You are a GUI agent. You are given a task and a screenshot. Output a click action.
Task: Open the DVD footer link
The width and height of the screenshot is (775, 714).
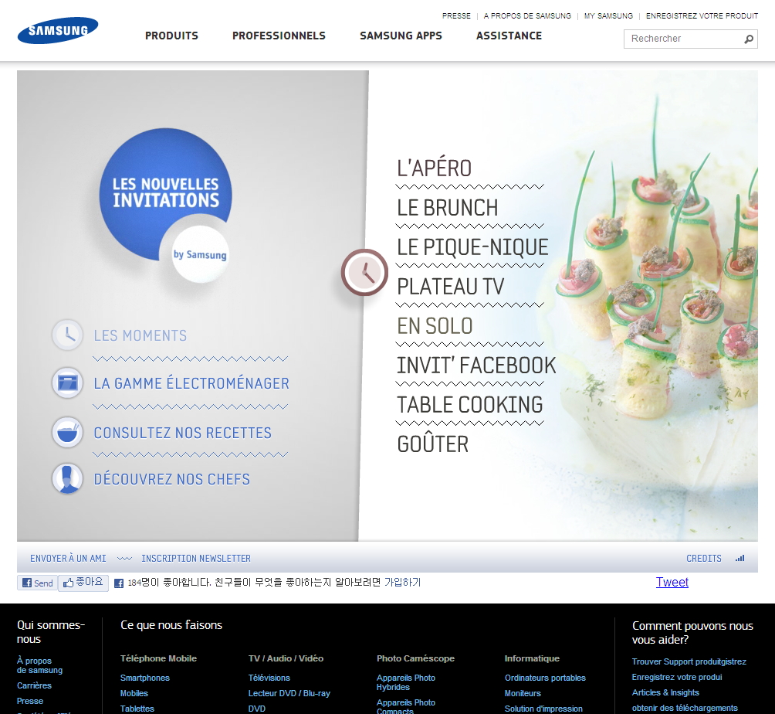click(256, 709)
